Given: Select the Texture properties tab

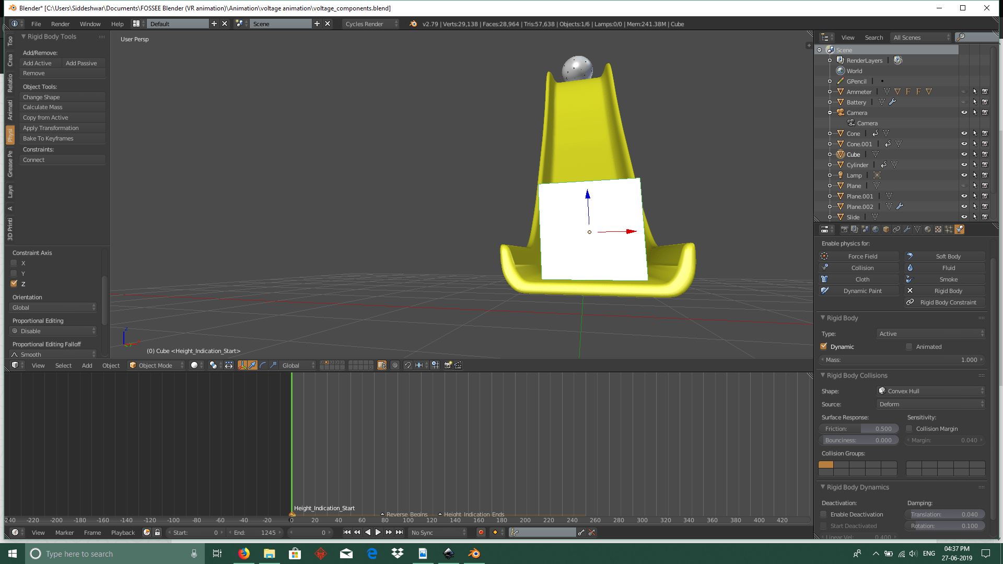Looking at the screenshot, I should tap(938, 229).
